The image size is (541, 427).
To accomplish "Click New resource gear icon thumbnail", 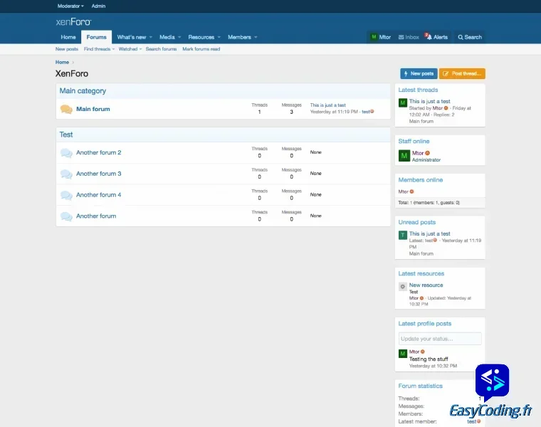I will pyautogui.click(x=403, y=286).
